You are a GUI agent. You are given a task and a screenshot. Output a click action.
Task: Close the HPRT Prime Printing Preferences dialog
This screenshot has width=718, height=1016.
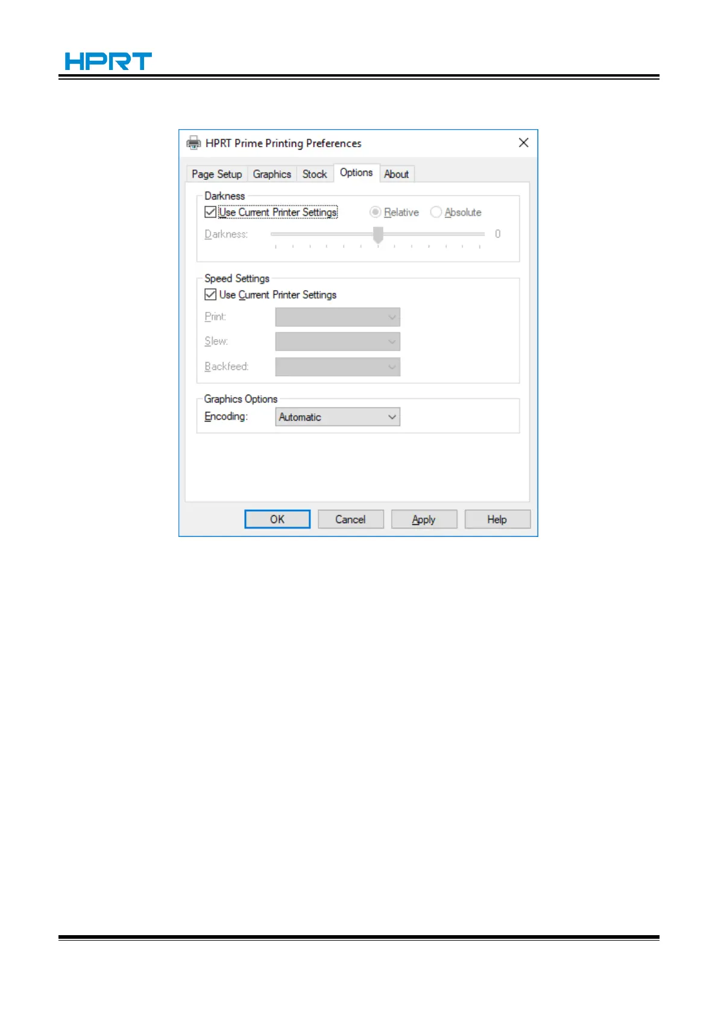(x=523, y=142)
